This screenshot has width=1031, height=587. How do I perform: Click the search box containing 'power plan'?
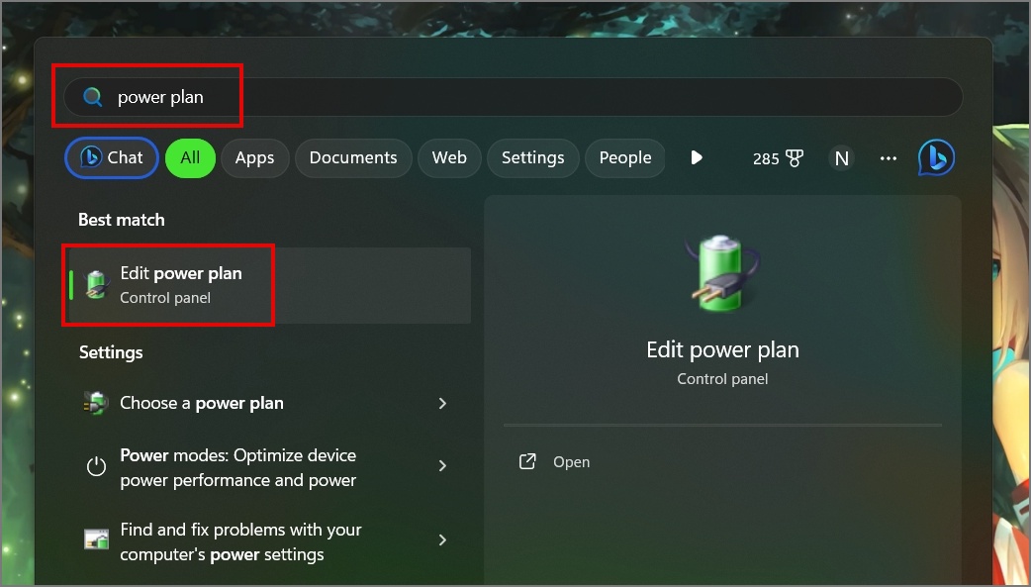[513, 97]
